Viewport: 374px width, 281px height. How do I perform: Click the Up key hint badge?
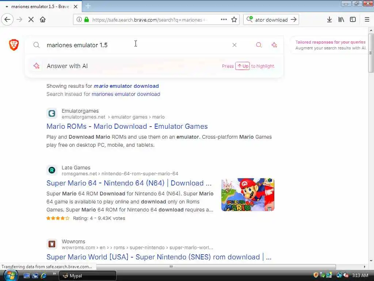coord(243,66)
